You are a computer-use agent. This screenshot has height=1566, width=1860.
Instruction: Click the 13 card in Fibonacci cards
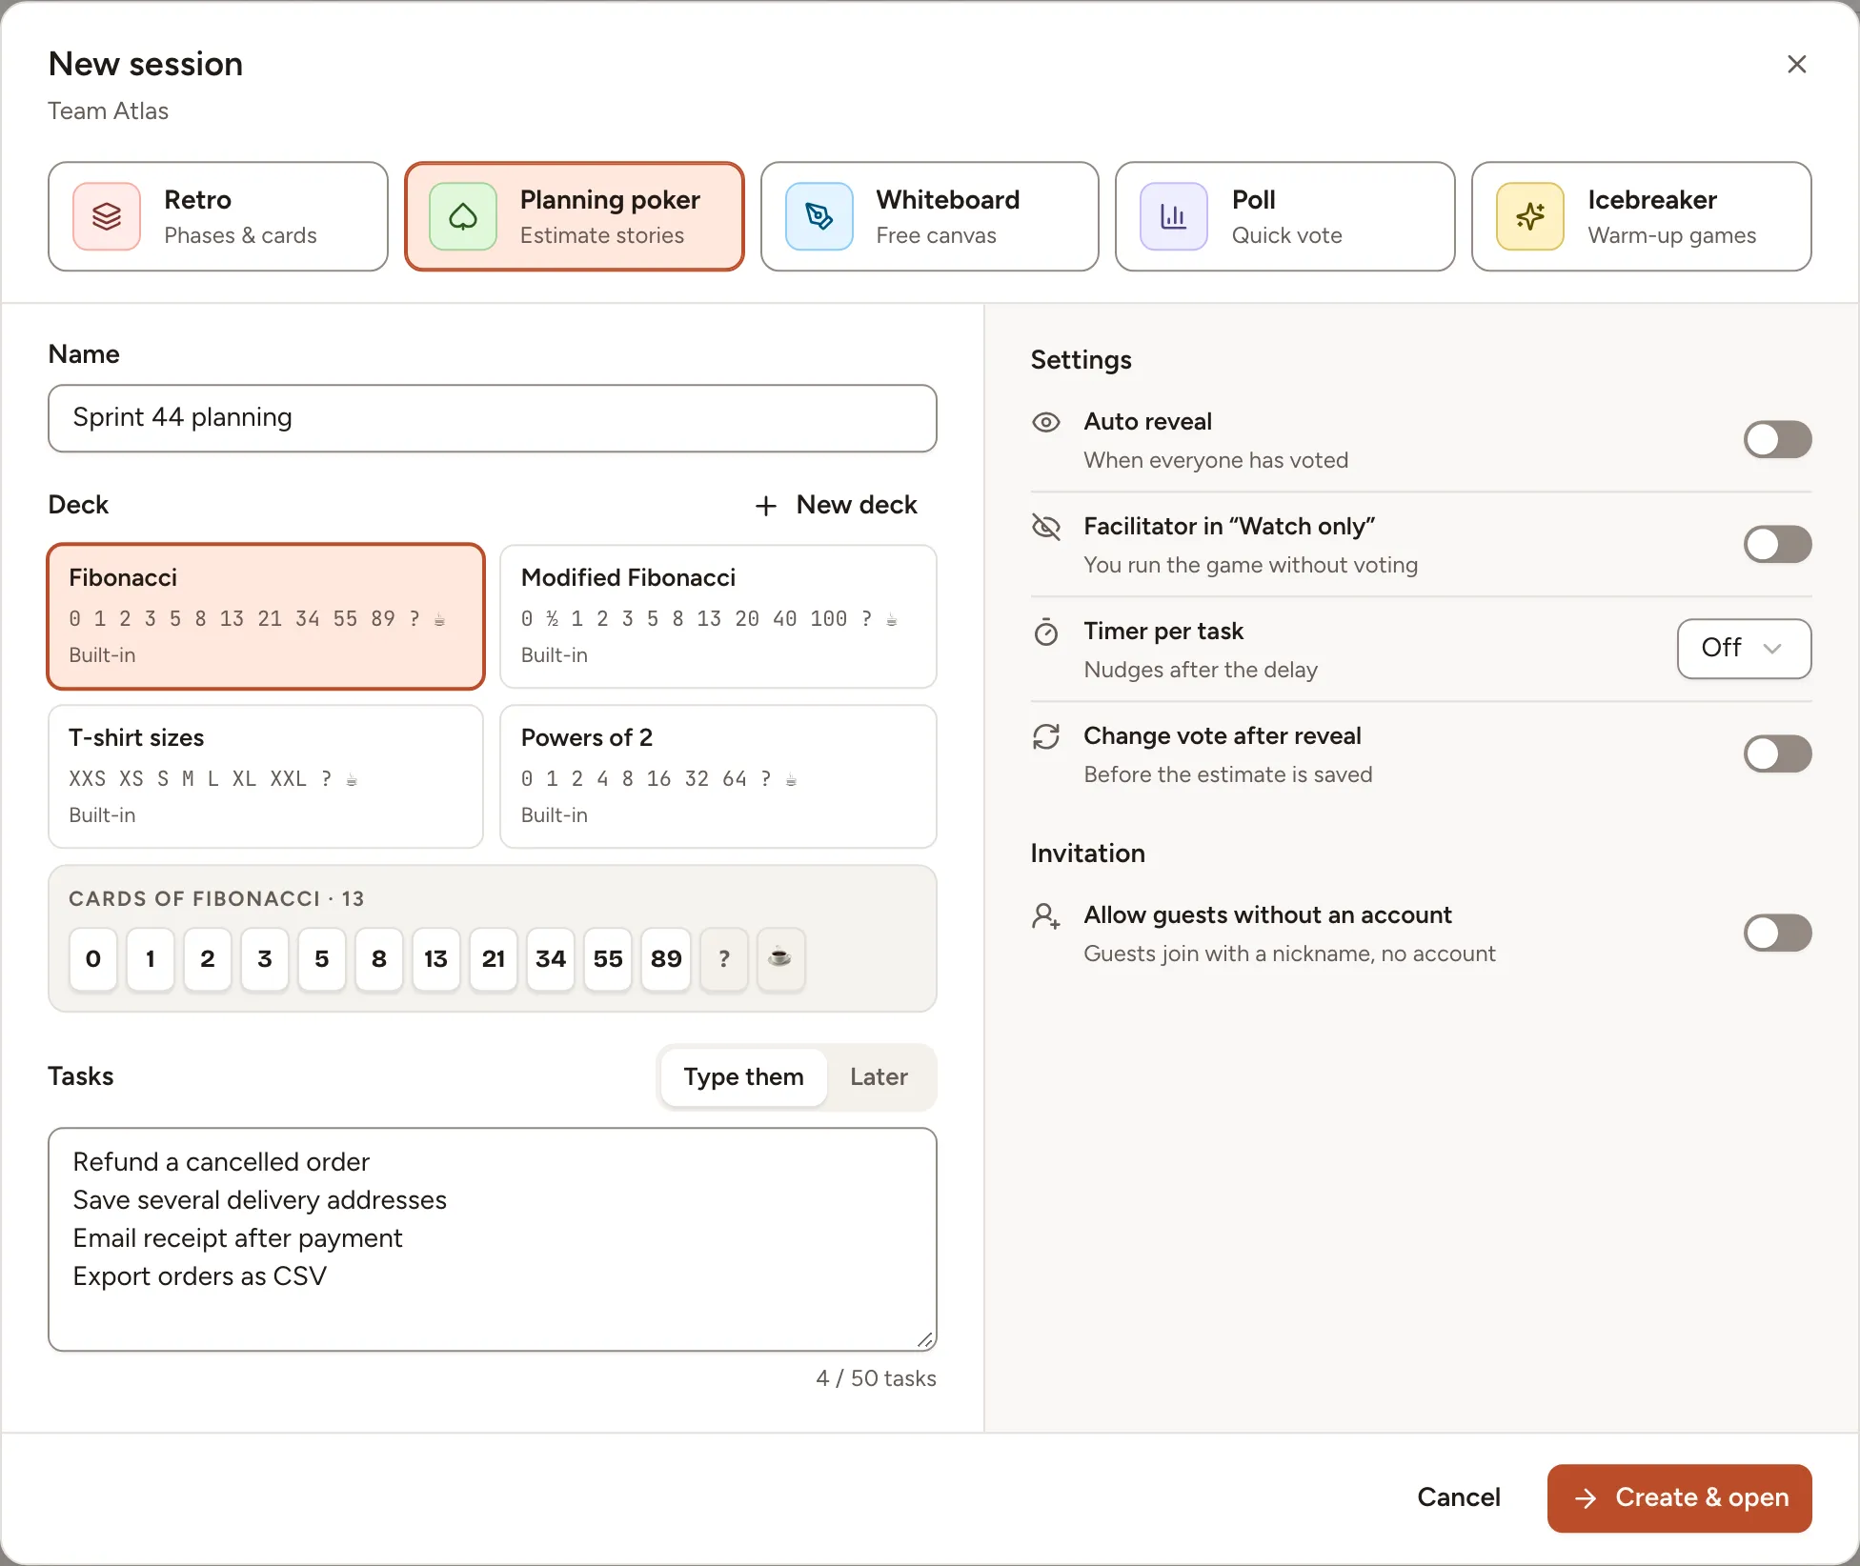click(x=436, y=959)
